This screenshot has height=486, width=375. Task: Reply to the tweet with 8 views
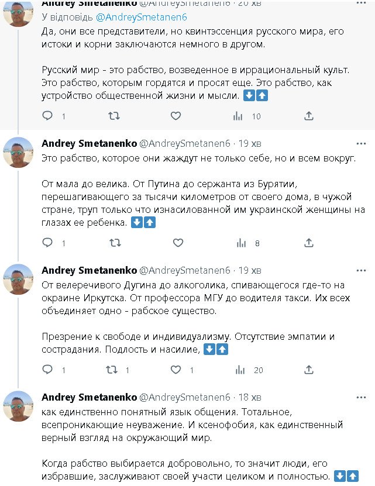coord(48,243)
